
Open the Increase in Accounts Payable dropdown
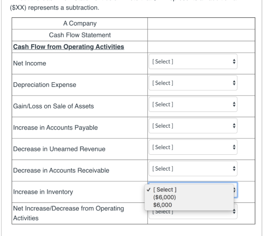(x=193, y=126)
